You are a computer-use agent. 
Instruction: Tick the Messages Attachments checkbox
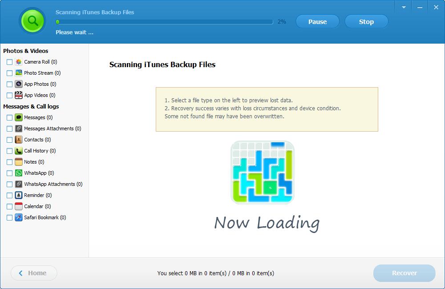click(x=10, y=129)
